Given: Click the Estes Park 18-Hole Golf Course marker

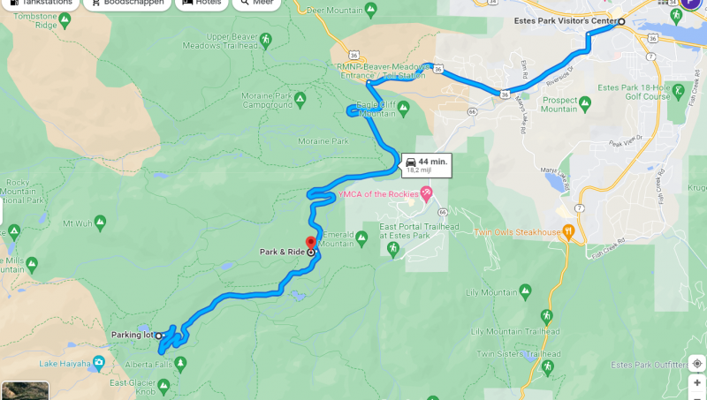Looking at the screenshot, I should coord(678,92).
